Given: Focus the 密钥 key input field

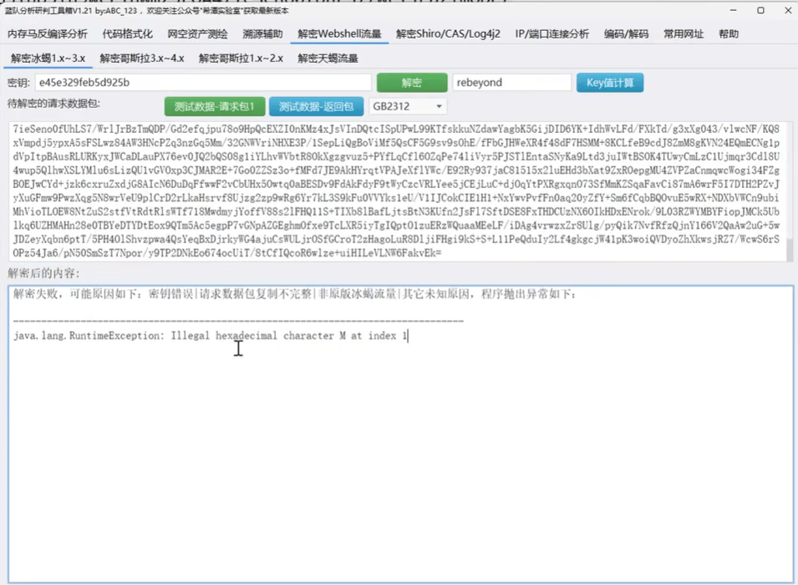Looking at the screenshot, I should (x=203, y=83).
